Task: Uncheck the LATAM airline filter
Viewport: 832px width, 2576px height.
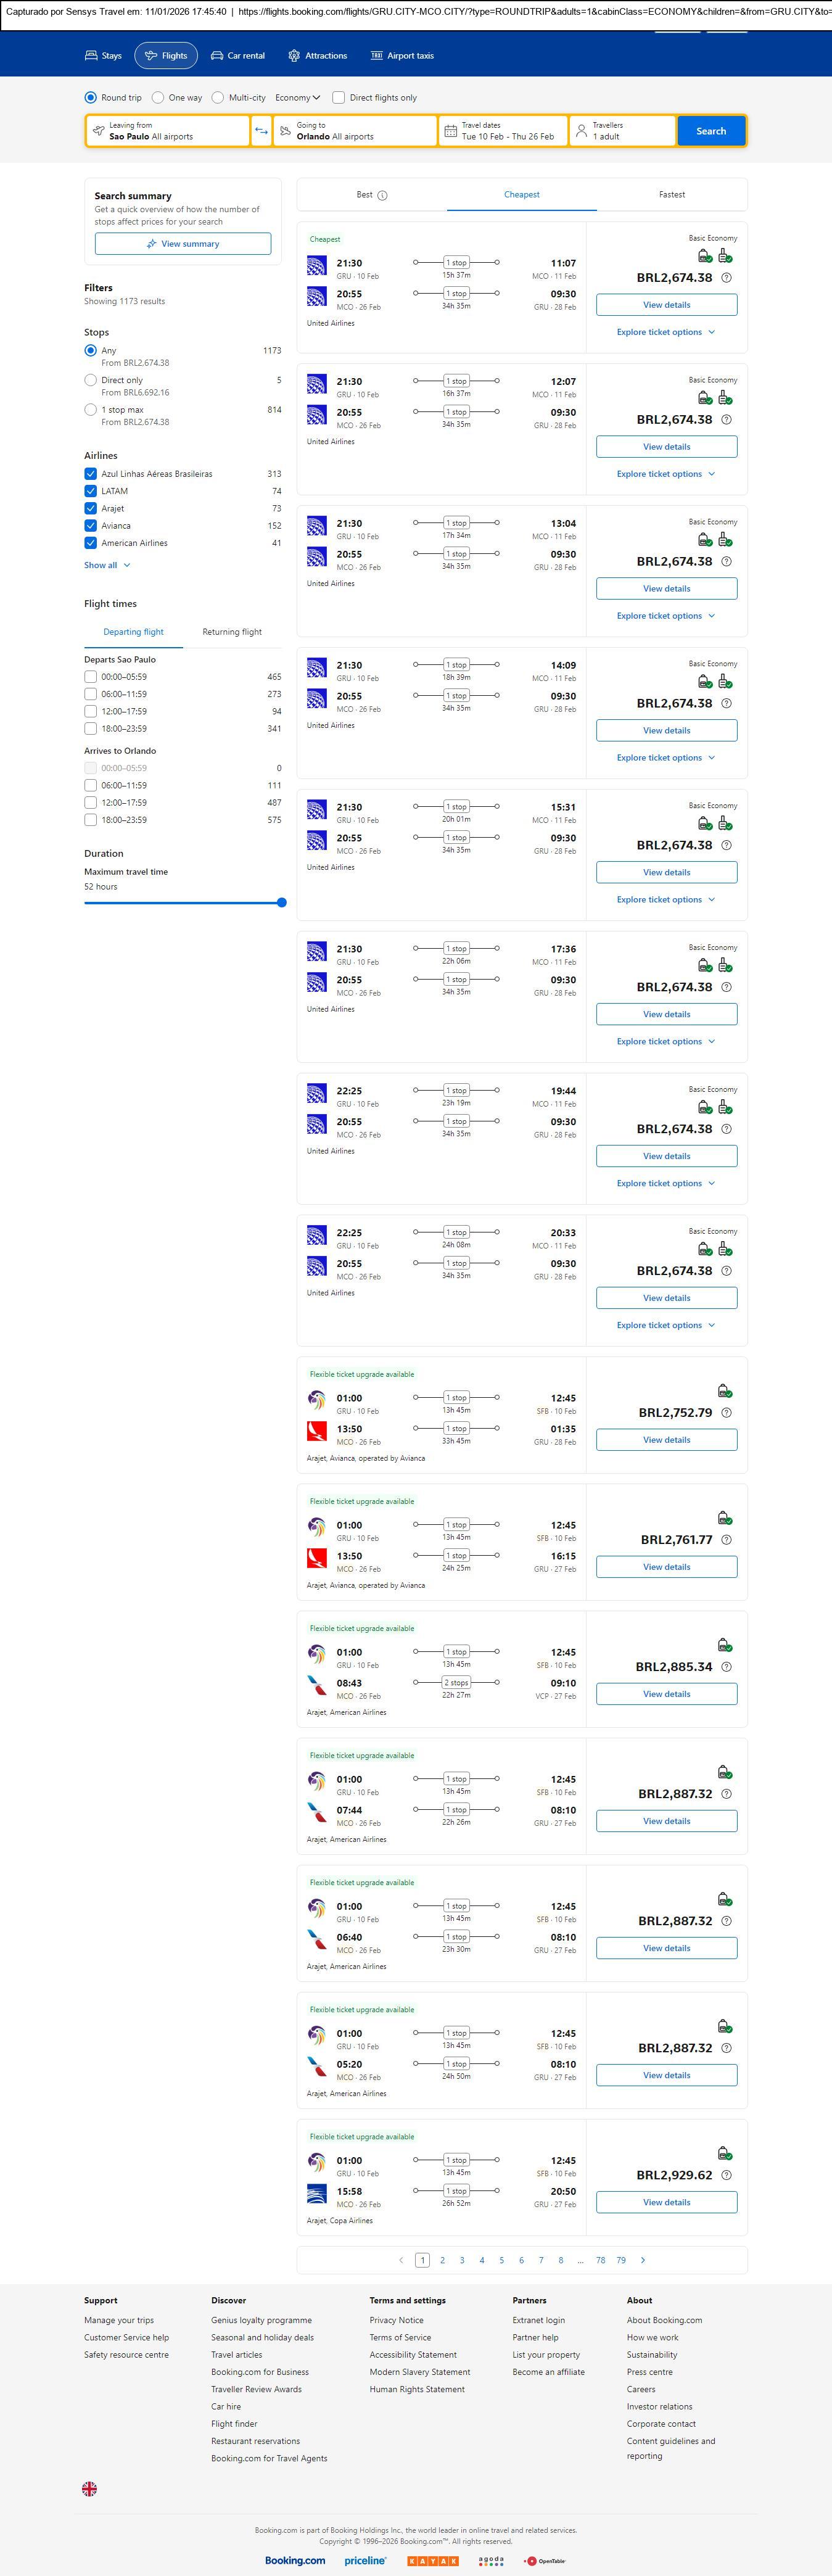Action: [91, 491]
